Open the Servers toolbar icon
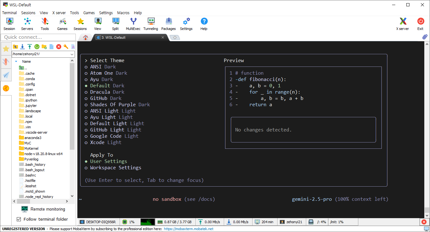 27,24
